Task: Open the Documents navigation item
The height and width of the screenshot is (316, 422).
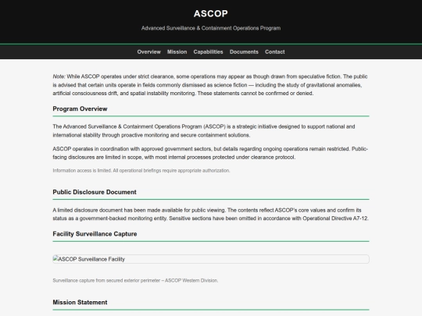Action: tap(244, 51)
